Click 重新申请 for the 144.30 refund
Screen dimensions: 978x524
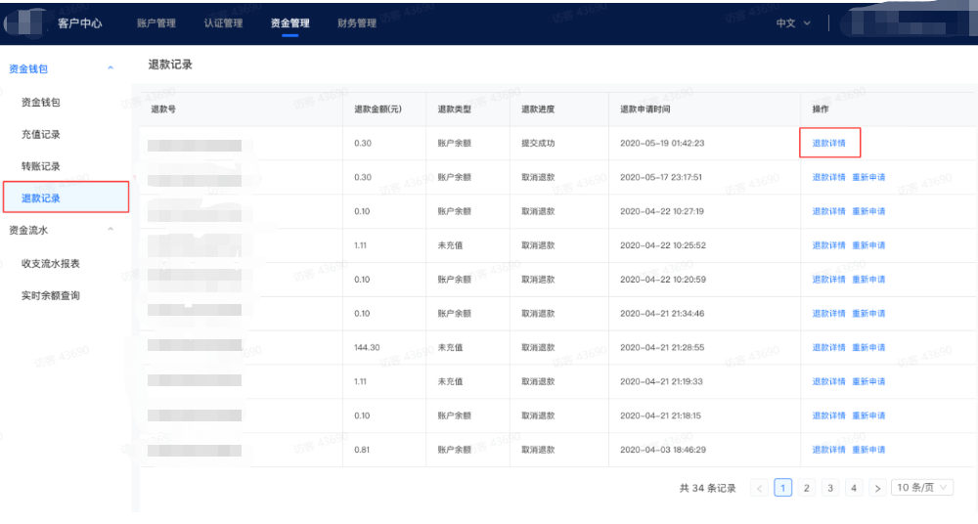[x=868, y=347]
